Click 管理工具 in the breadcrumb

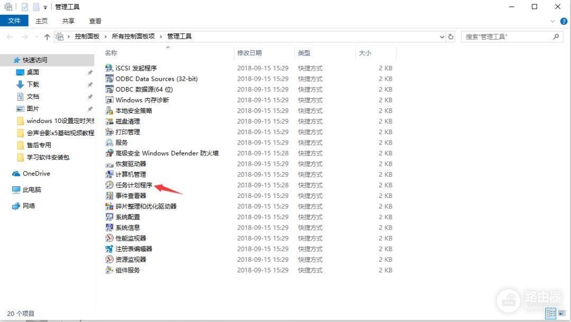coord(179,36)
